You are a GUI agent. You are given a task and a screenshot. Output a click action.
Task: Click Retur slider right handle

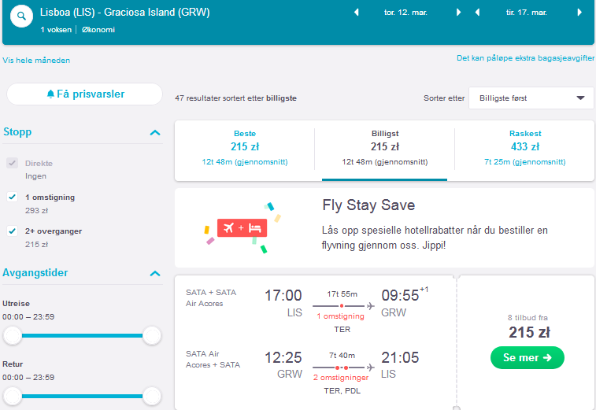click(152, 396)
